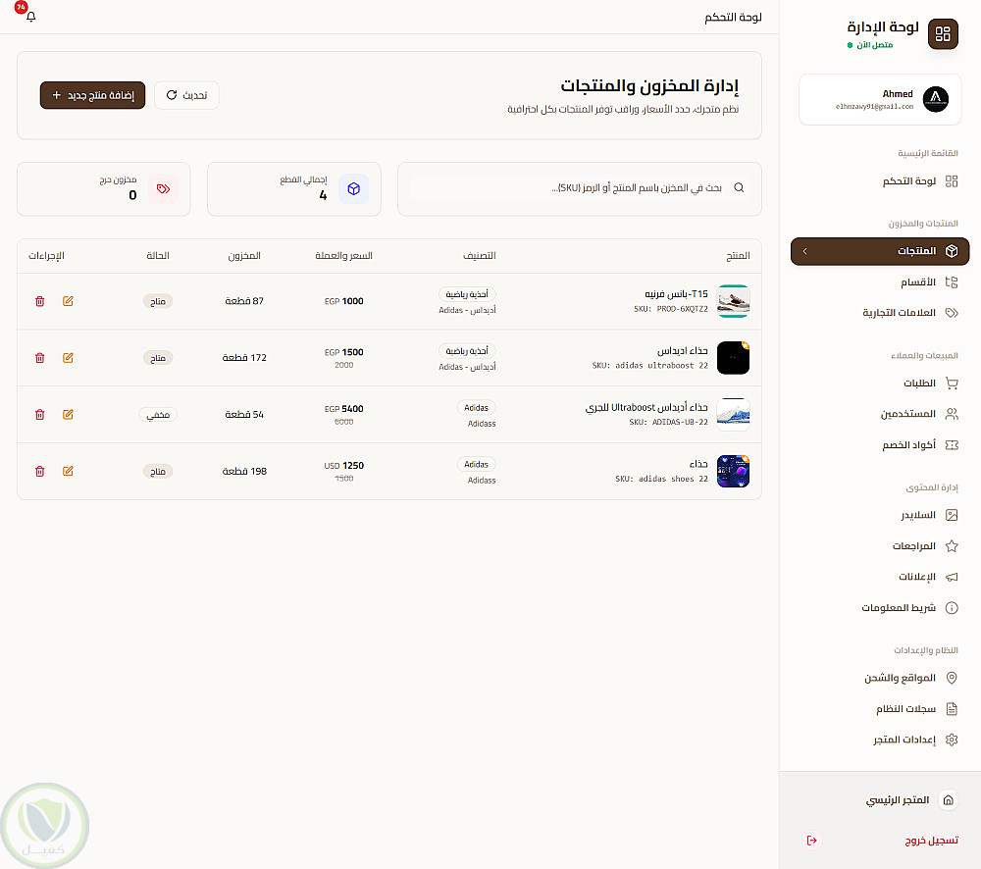Click the لوحة التحكم breadcrumb at top

tap(733, 17)
